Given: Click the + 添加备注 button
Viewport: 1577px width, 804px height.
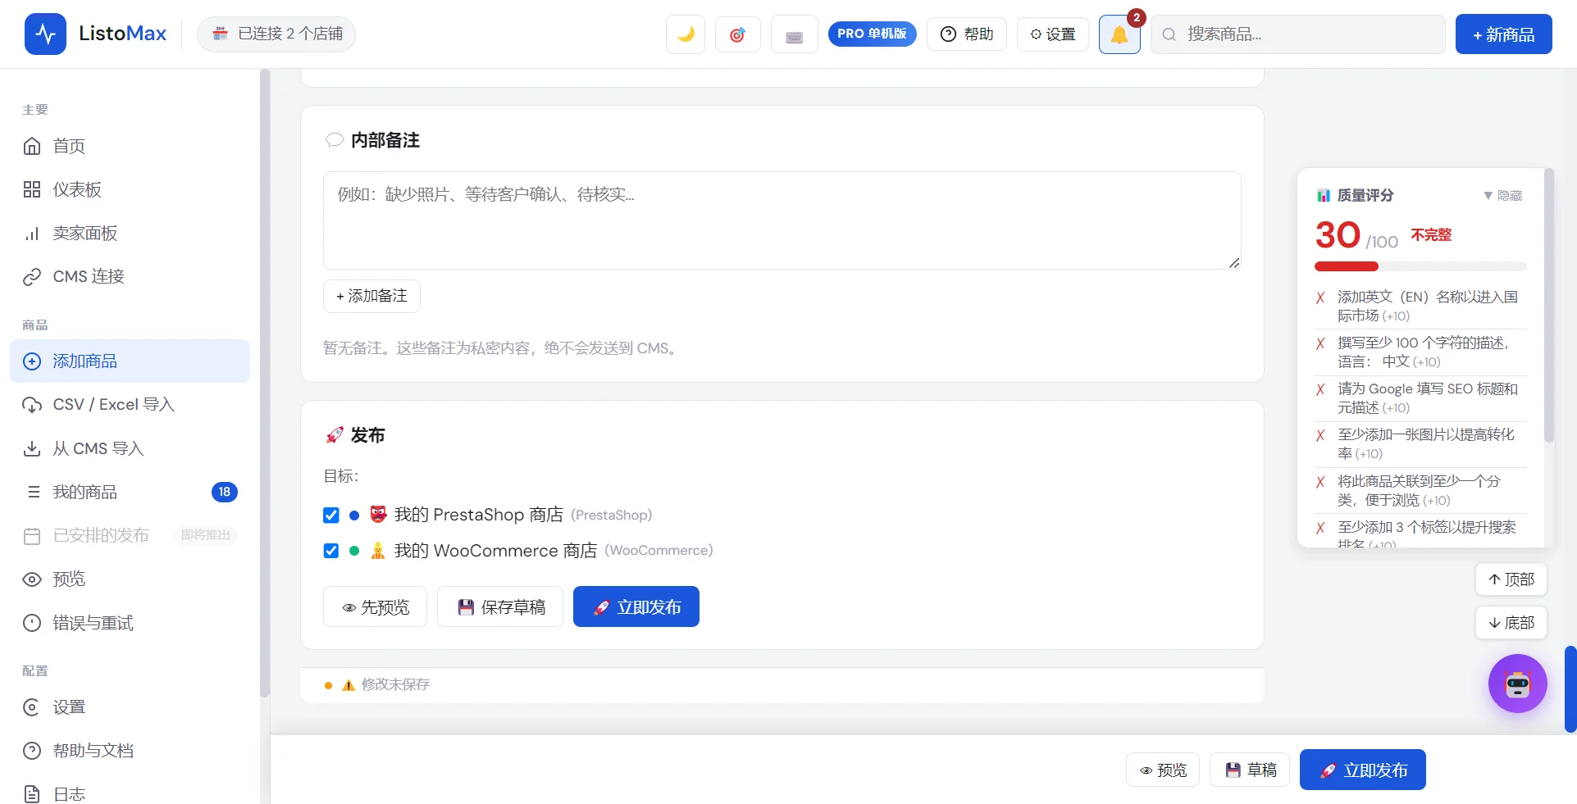Looking at the screenshot, I should [371, 296].
